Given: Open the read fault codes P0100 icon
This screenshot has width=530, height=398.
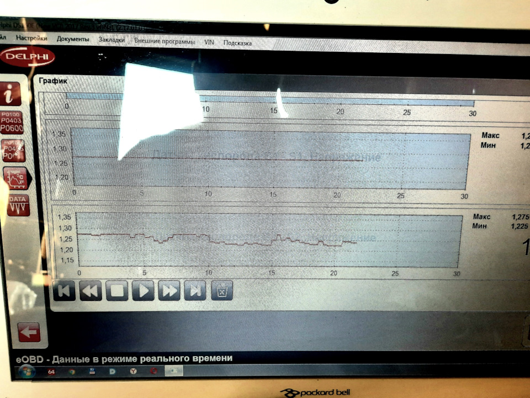Looking at the screenshot, I should 12,121.
